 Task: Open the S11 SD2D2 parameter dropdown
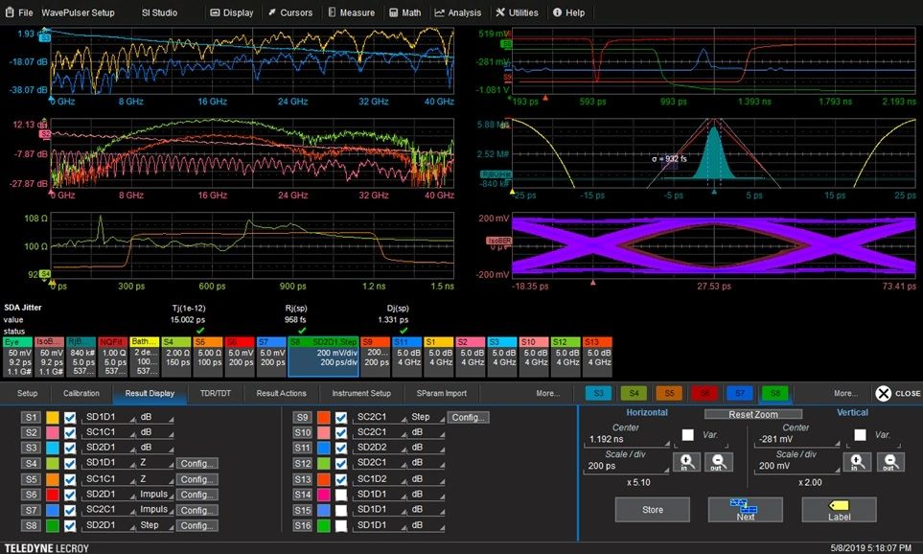click(x=381, y=449)
